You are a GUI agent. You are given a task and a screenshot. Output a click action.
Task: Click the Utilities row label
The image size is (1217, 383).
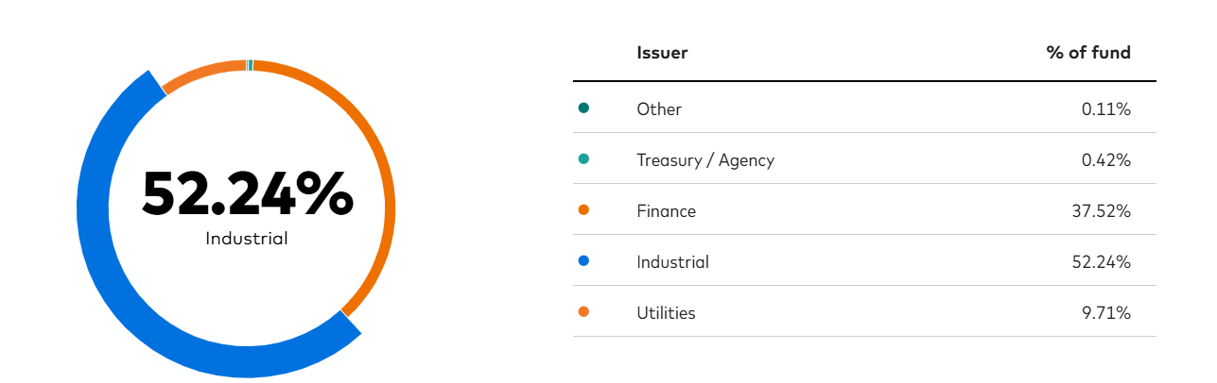(666, 312)
